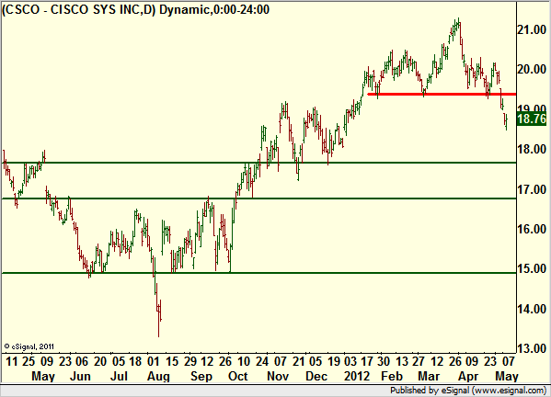Click the Jul month label on time axis
This screenshot has width=551, height=397.
pos(119,376)
